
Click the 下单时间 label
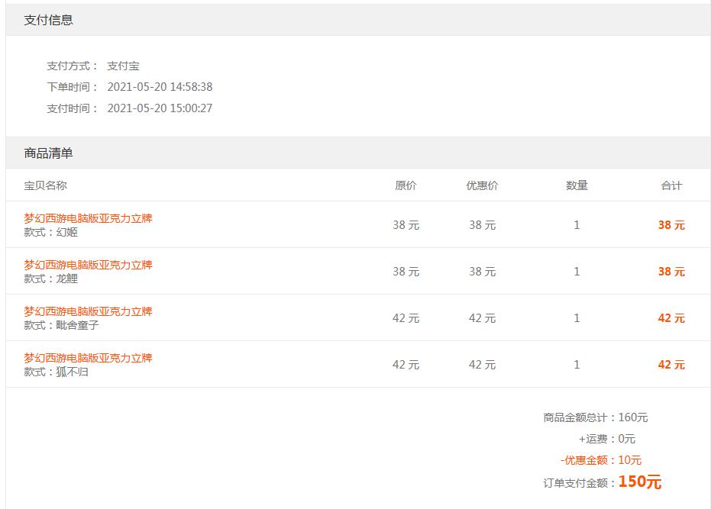[x=73, y=87]
